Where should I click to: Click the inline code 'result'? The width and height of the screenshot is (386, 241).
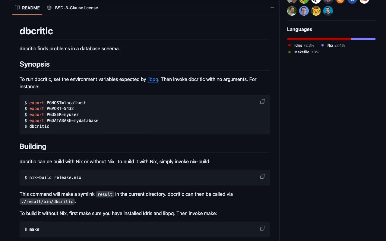coord(105,194)
